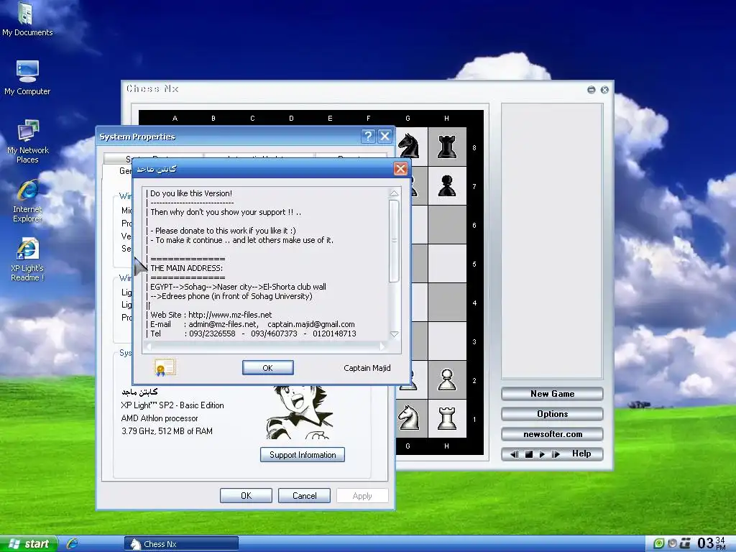Image resolution: width=736 pixels, height=552 pixels.
Task: Click Captain Majid label in dialog
Action: (x=367, y=368)
